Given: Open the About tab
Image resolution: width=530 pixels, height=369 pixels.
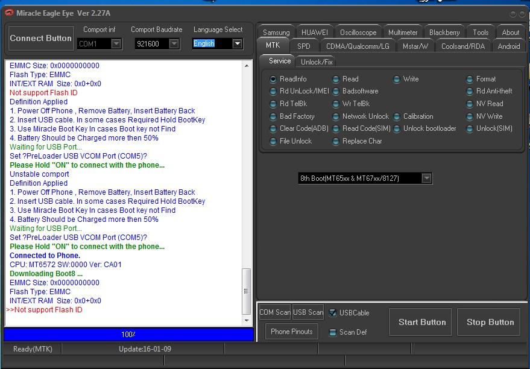Looking at the screenshot, I should (510, 33).
